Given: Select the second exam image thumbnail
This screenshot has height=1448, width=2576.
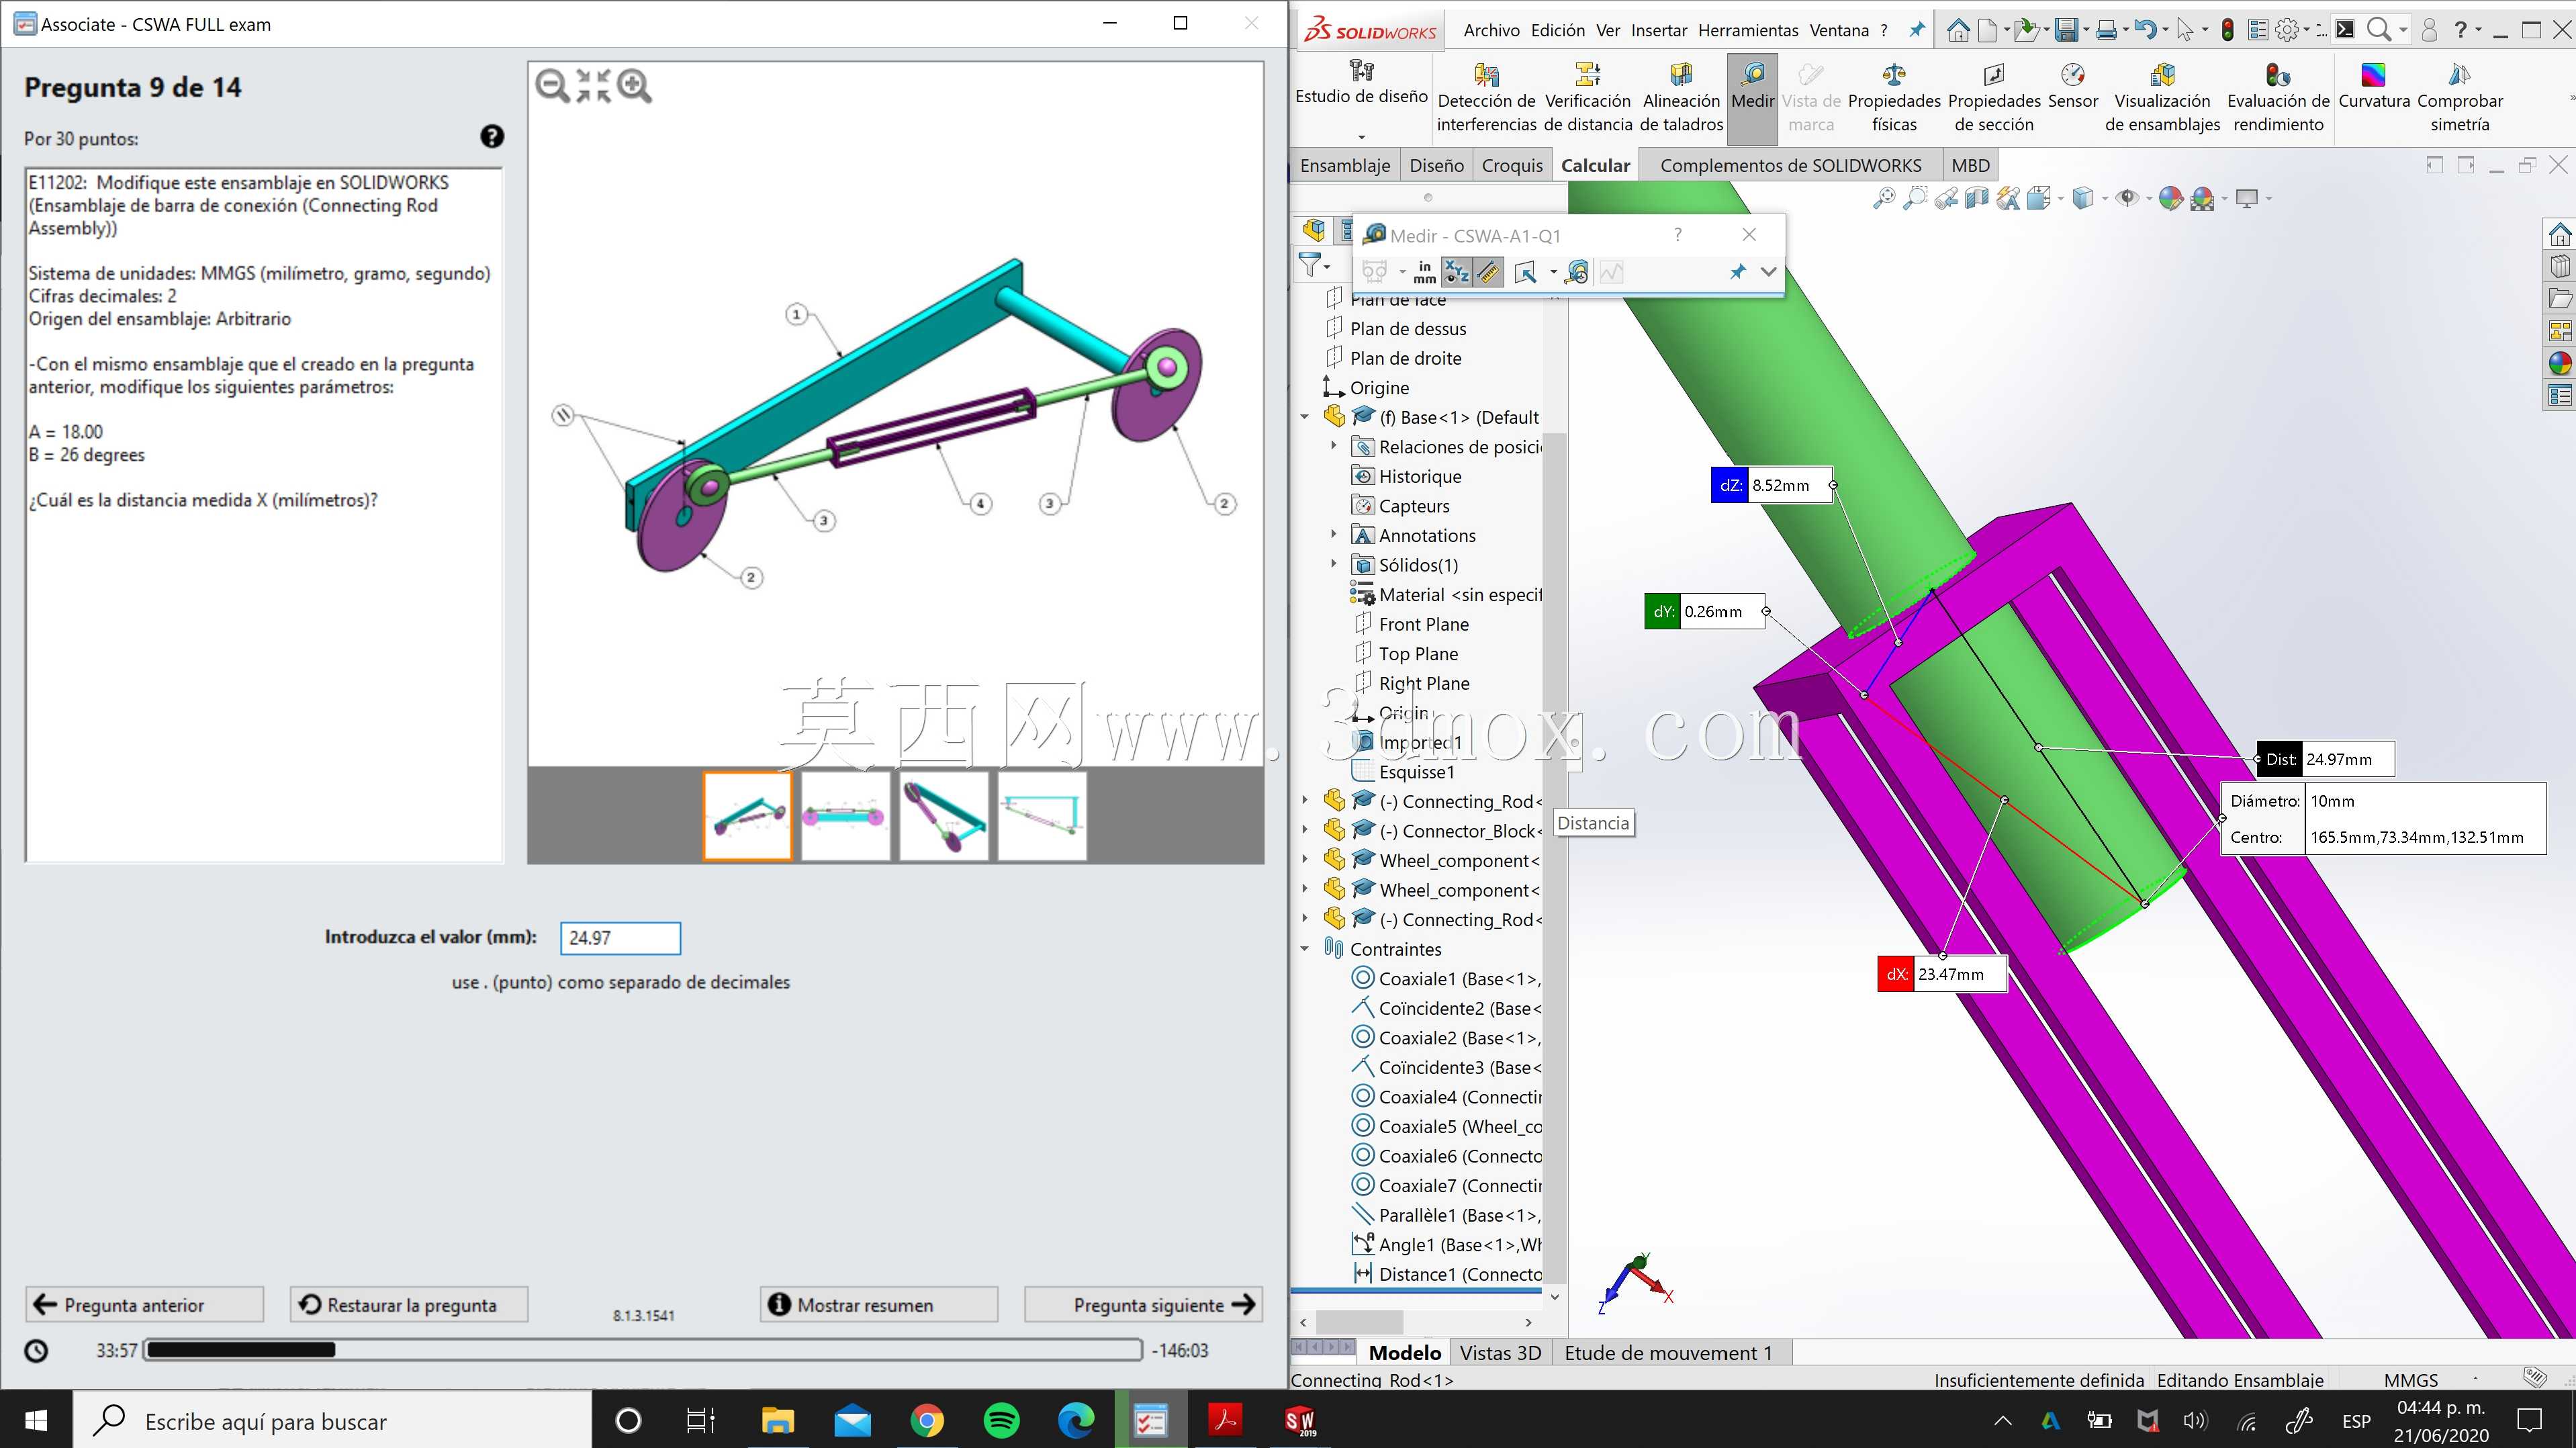Looking at the screenshot, I should [845, 815].
